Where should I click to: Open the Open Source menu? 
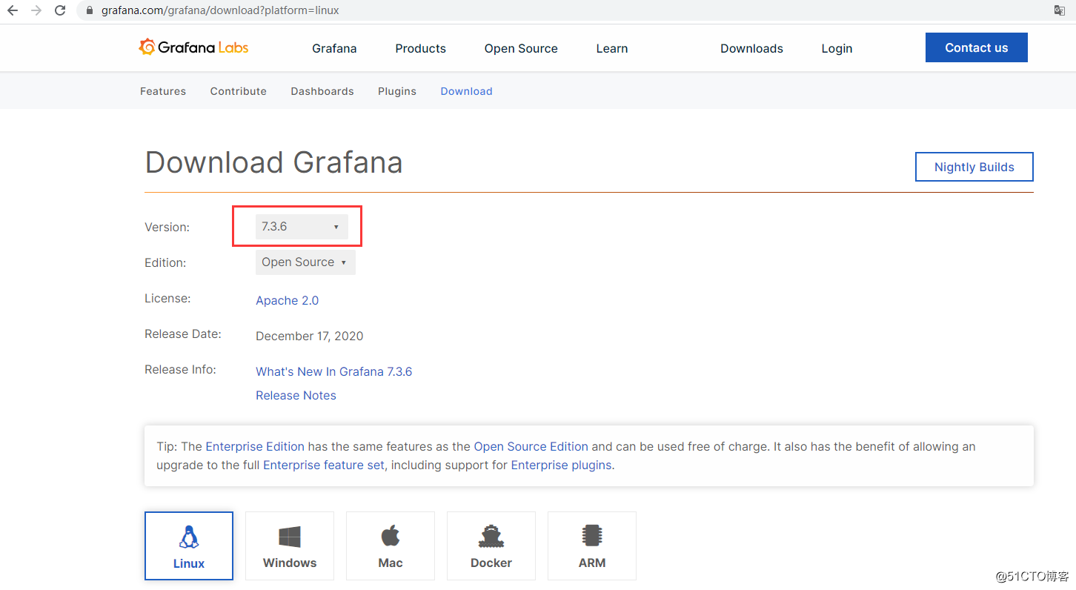point(521,48)
